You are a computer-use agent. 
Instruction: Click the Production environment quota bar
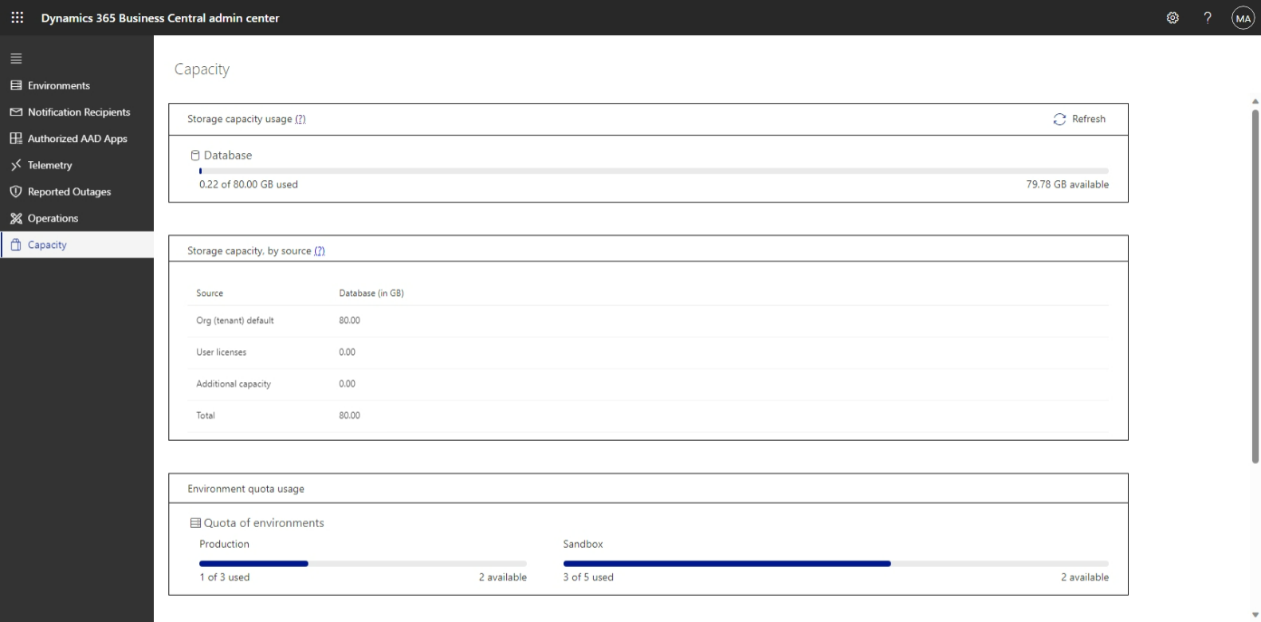click(x=363, y=564)
